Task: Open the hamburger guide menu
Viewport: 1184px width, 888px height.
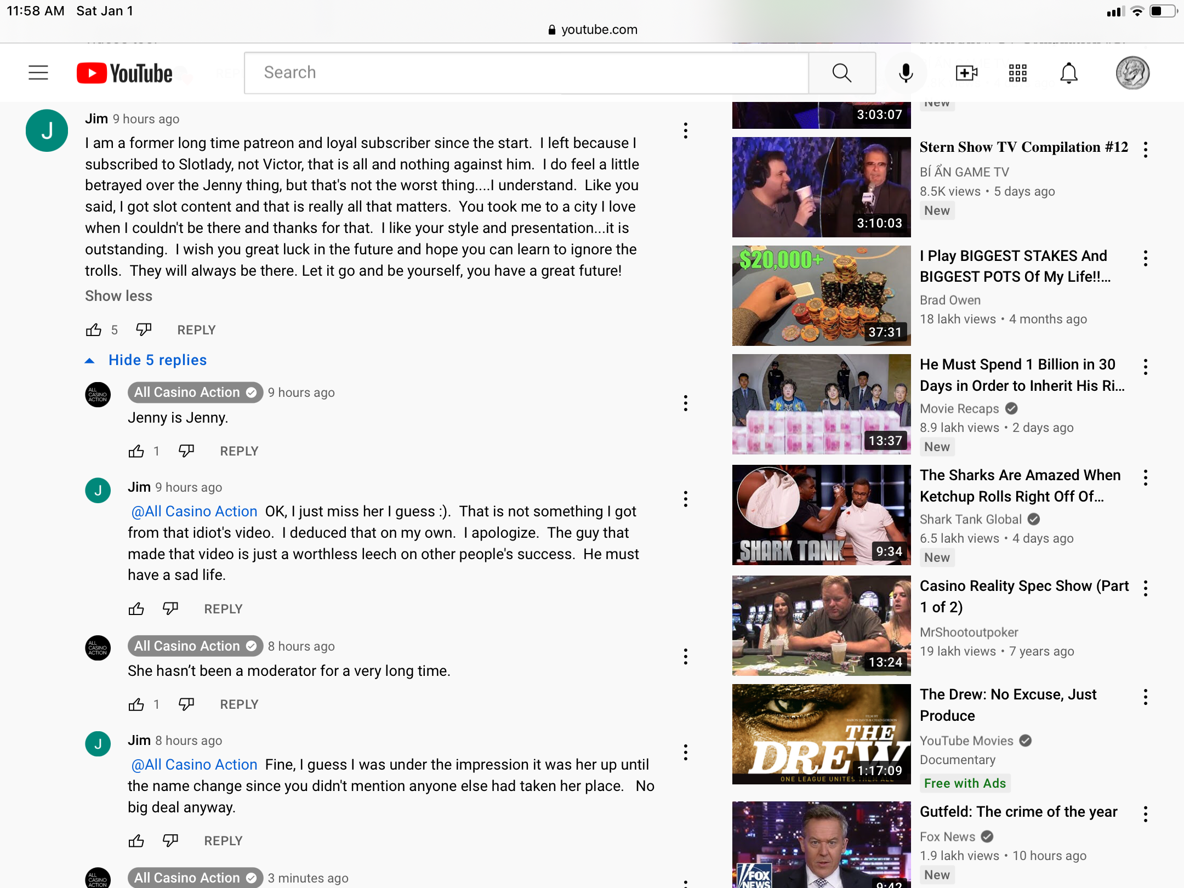Action: point(38,72)
